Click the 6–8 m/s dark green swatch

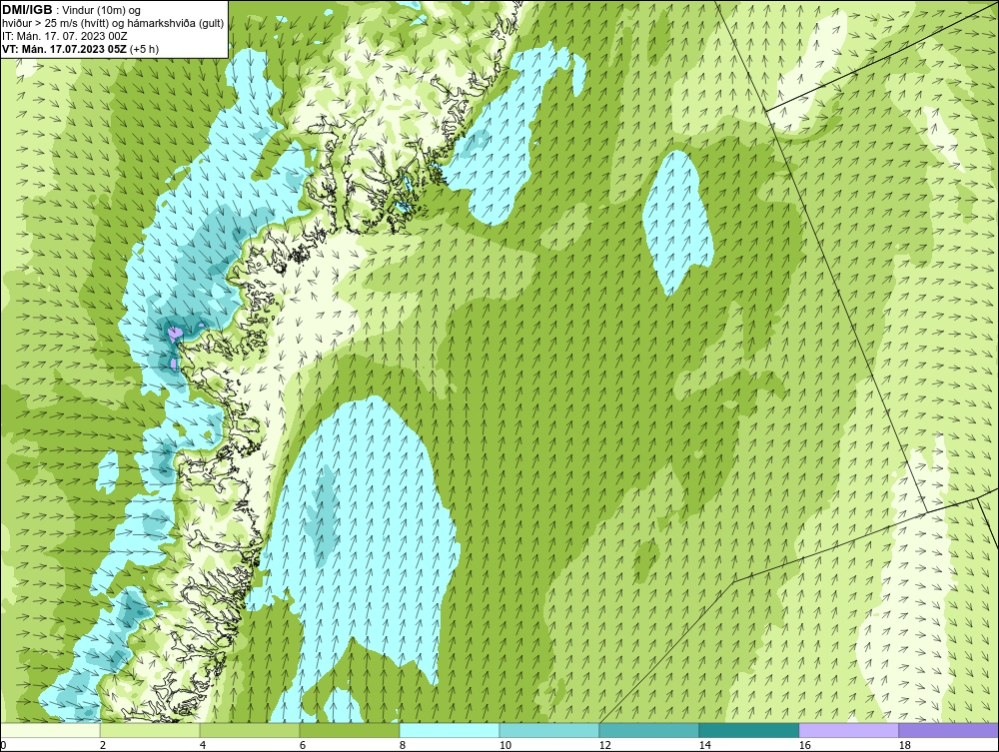(349, 730)
